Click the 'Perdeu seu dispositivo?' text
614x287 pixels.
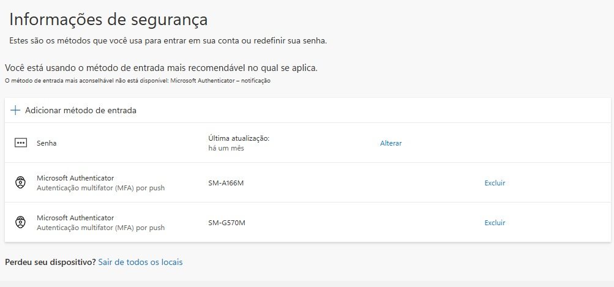click(x=50, y=263)
